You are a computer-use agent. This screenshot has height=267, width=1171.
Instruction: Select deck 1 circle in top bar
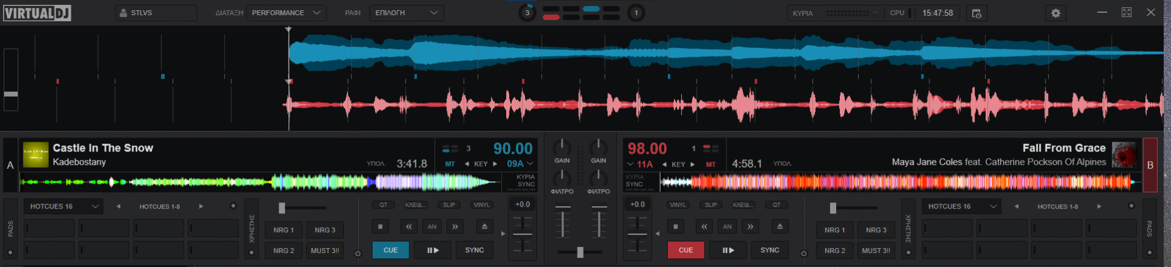[636, 13]
